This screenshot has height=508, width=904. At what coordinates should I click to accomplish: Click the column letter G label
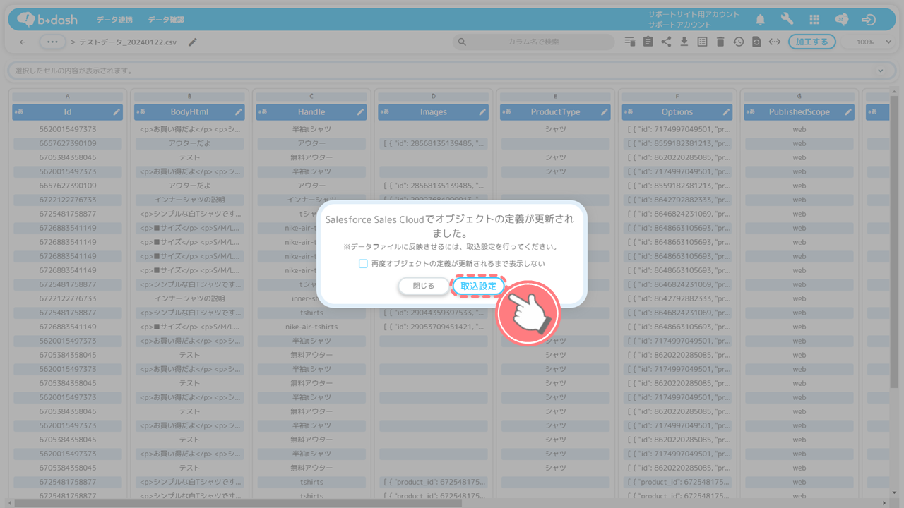pos(799,97)
